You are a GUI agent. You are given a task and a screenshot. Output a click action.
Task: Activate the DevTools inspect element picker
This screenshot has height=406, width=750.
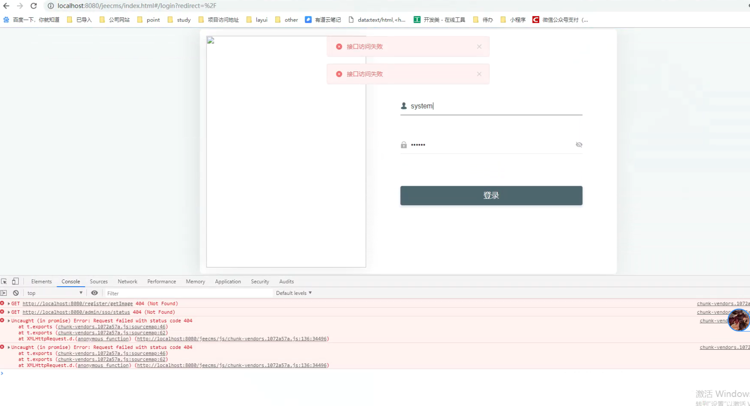(4, 282)
